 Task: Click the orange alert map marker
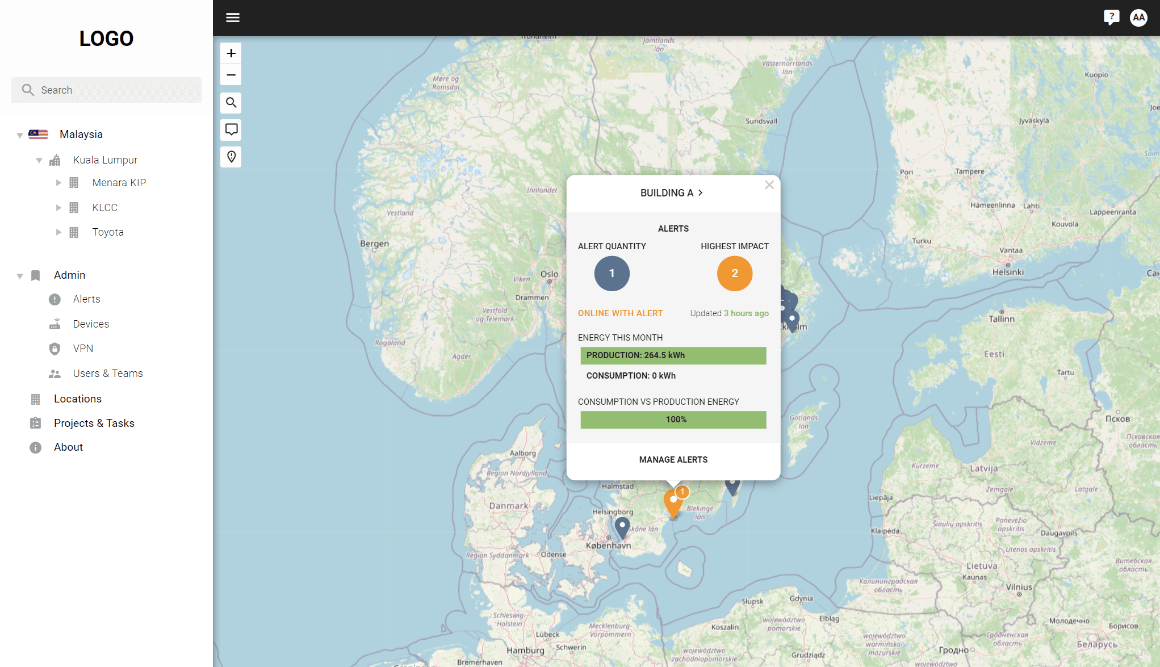(x=673, y=504)
